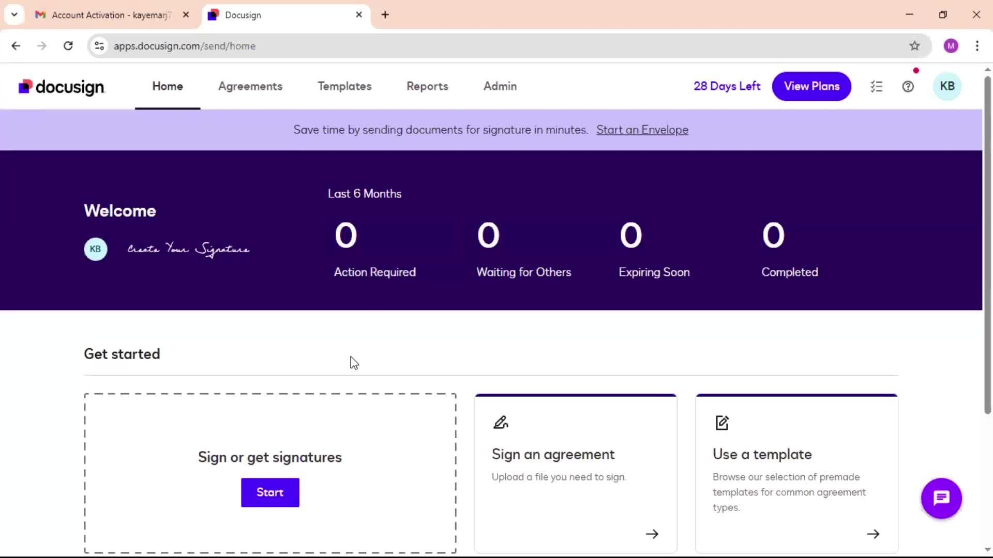Click the page vertical scrollbar thumb
The height and width of the screenshot is (558, 993).
(x=987, y=245)
